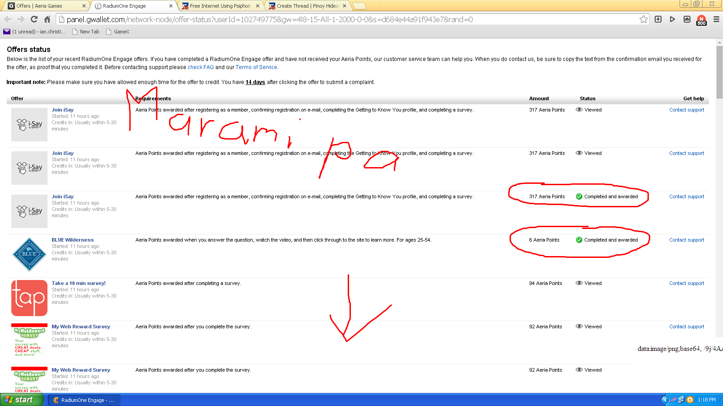Viewport: 723px width, 406px height.
Task: Close the Offers | Aeria Games tab
Action: pos(84,6)
